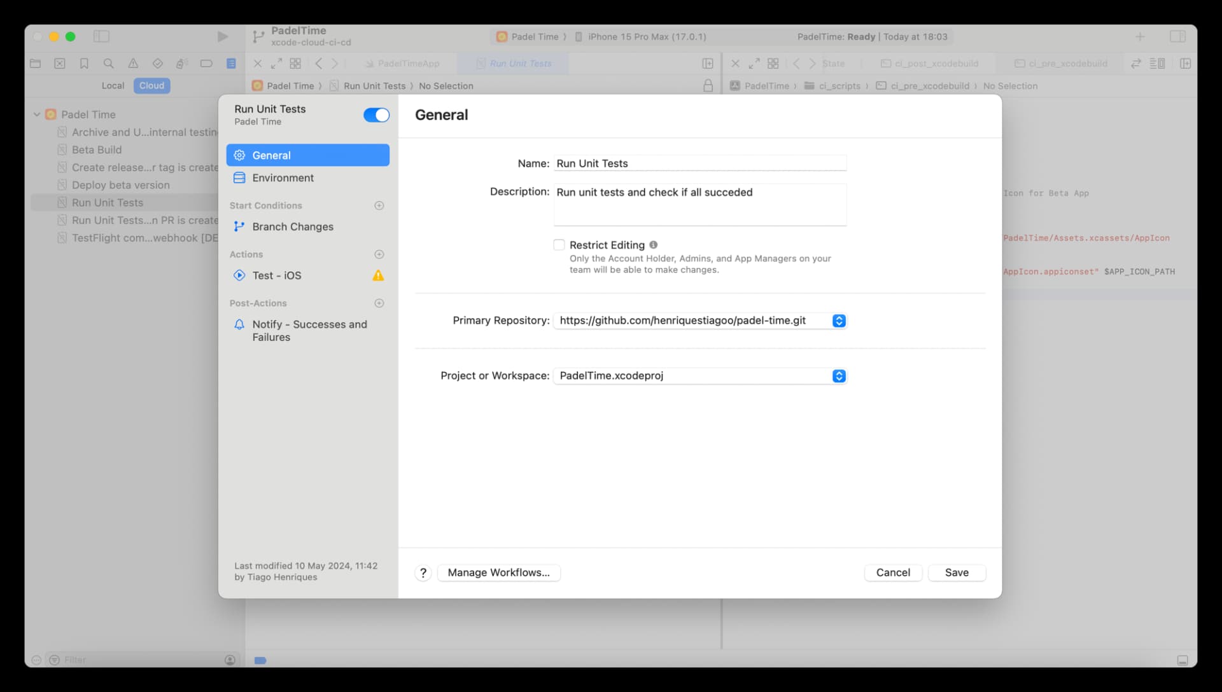
Task: Expand the Project or Workspace dropdown
Action: [x=838, y=375]
